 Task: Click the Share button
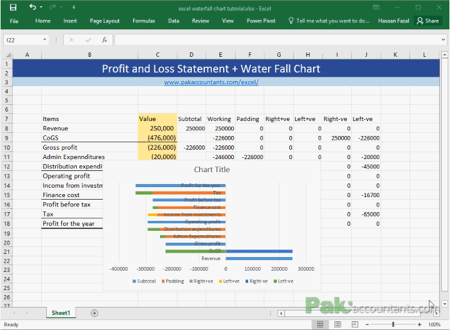[x=428, y=21]
